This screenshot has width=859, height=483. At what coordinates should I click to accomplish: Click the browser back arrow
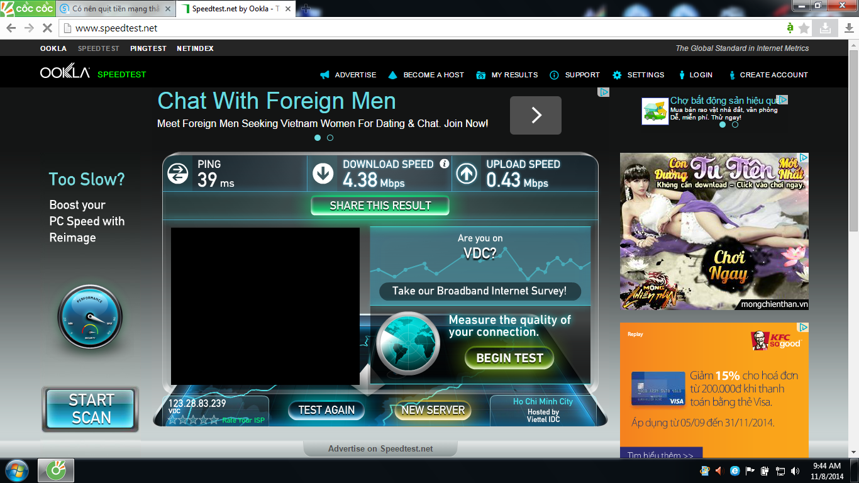coord(11,28)
